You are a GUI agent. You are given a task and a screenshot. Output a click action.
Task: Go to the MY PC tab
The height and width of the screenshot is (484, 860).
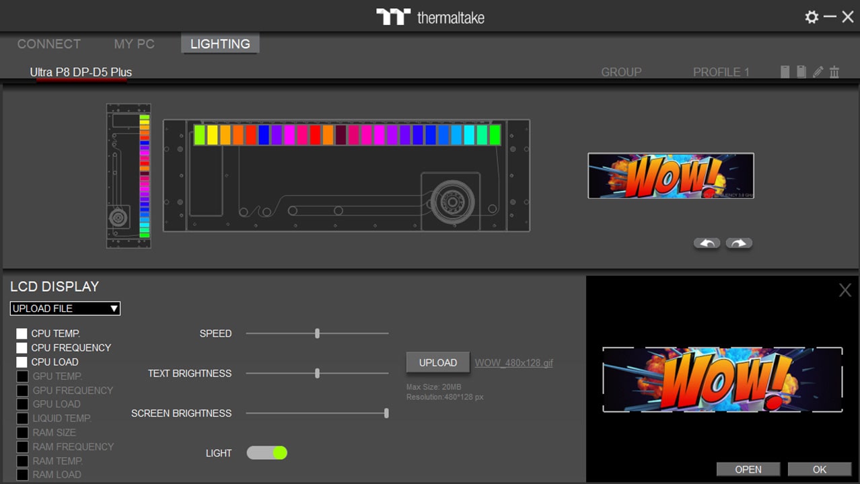click(x=135, y=44)
